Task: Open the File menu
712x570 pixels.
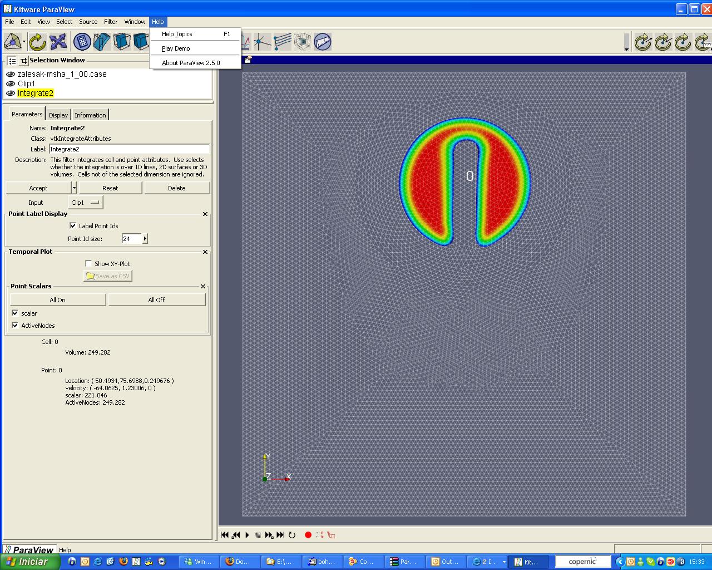Action: pyautogui.click(x=9, y=22)
